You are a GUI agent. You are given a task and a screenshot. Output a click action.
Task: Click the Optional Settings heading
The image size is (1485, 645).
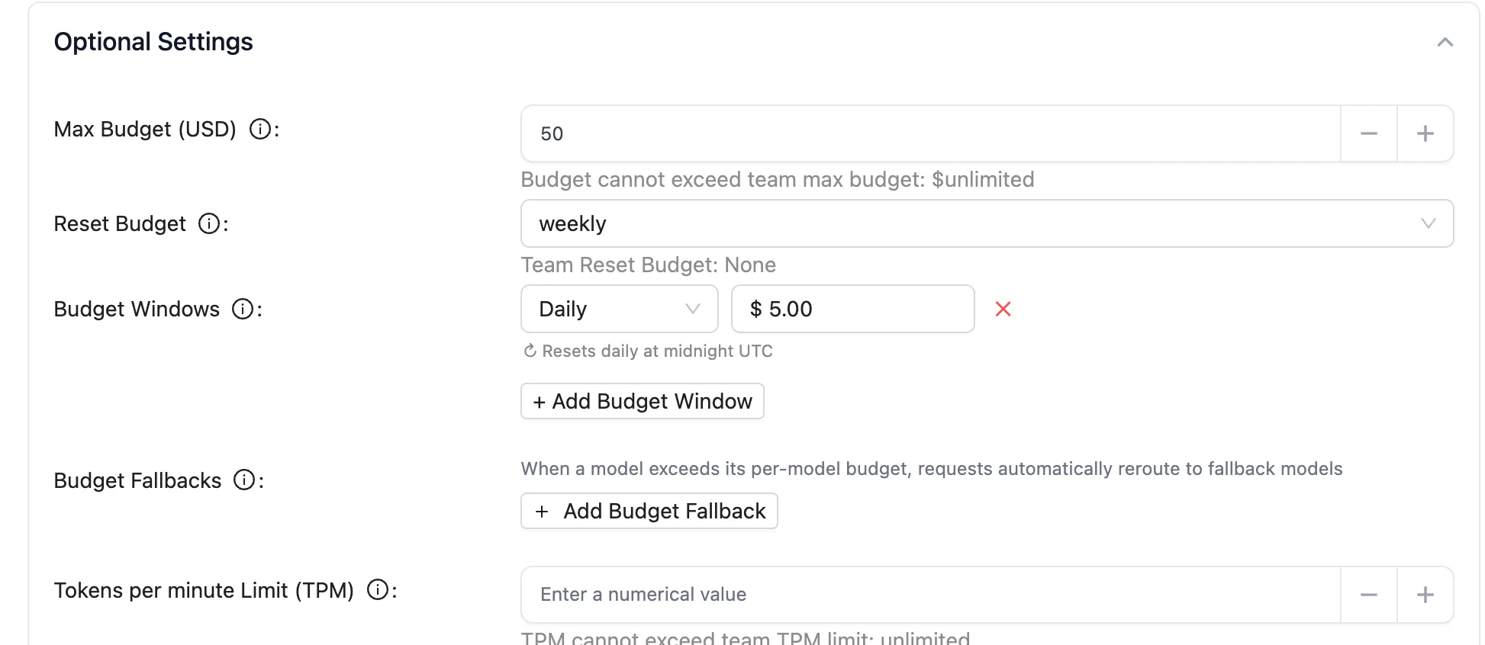[153, 42]
